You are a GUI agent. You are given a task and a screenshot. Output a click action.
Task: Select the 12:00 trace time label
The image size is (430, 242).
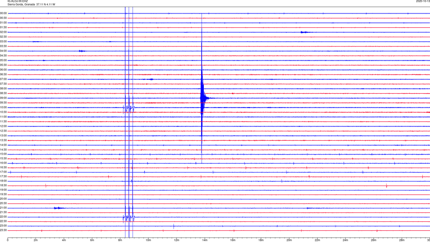[4, 126]
